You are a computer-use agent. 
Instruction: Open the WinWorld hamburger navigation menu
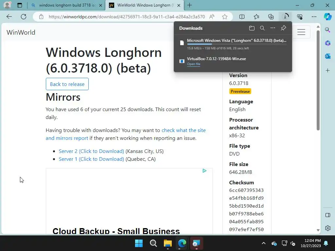point(301,32)
